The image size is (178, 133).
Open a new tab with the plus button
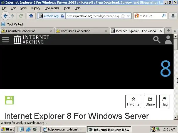(168, 31)
